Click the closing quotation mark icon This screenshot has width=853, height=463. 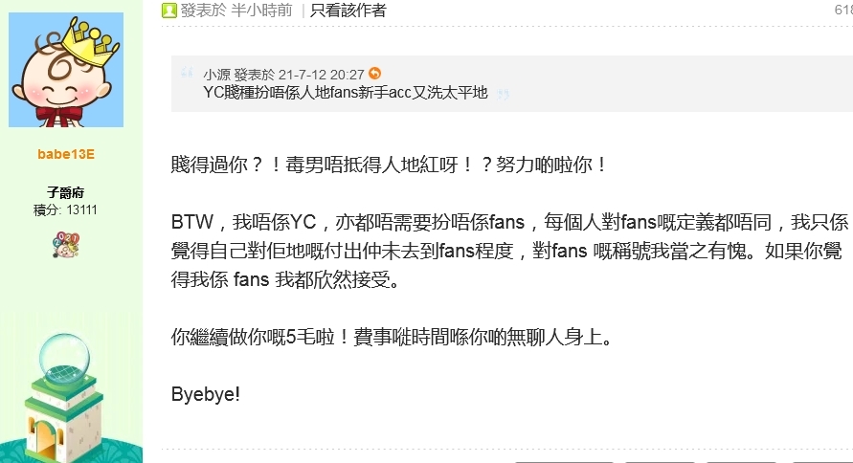[x=504, y=95]
